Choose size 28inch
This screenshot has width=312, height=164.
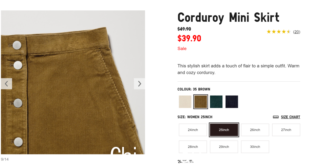click(193, 147)
